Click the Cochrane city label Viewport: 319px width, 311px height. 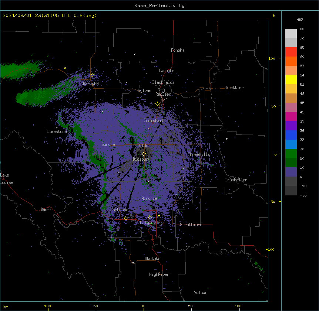point(119,210)
